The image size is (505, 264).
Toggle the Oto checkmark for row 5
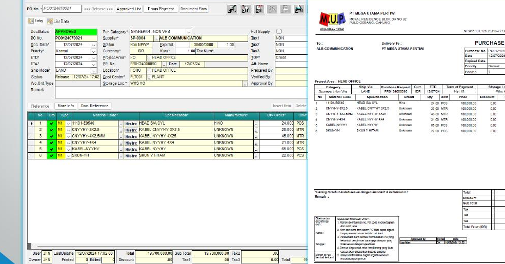(x=52, y=149)
